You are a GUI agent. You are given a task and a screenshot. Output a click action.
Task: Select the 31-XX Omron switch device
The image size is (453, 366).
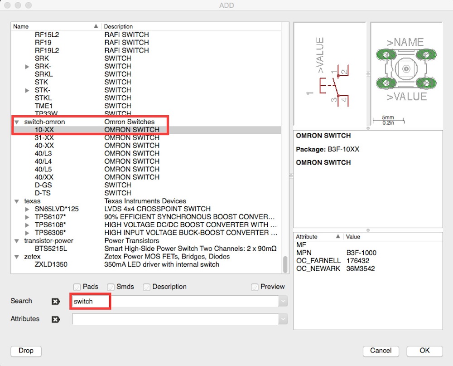[x=146, y=138]
